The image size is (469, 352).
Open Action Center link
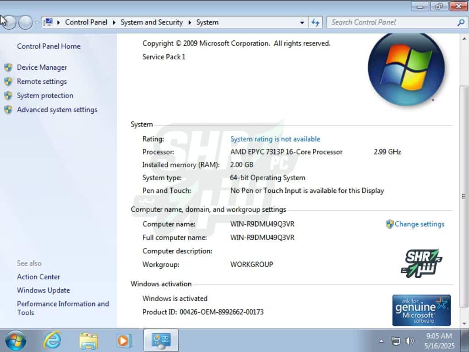(x=38, y=276)
